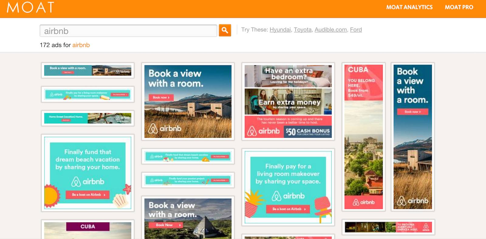Open the thin 'Book a view with a room' leaderboard ad
486x239 pixels.
[x=88, y=70]
